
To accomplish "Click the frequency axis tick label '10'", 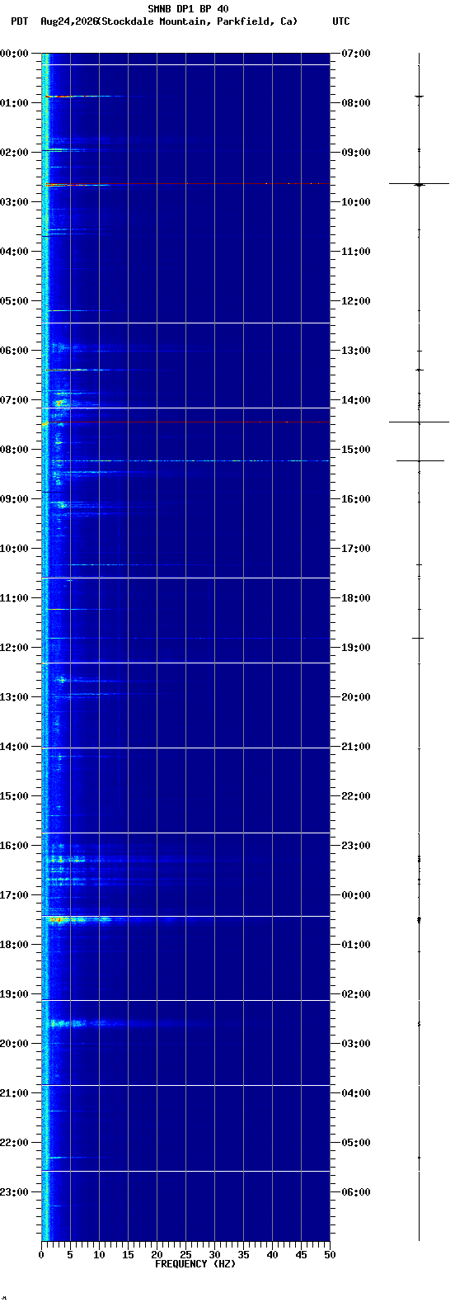I will (99, 1255).
